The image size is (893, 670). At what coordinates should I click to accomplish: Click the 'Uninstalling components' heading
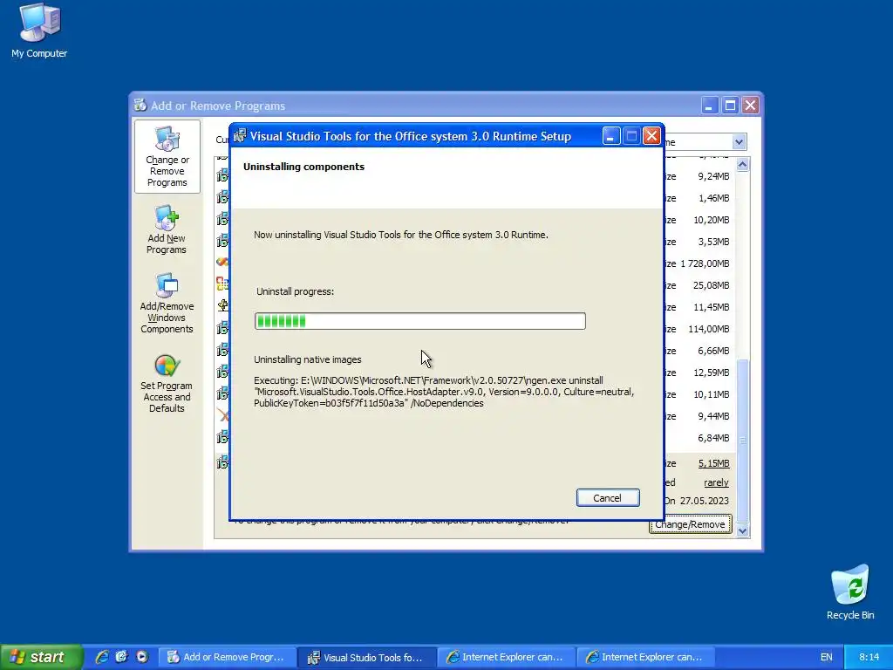(x=303, y=167)
